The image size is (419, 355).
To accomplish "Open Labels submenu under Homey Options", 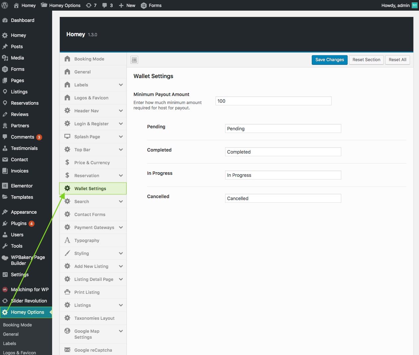I will coord(10,343).
